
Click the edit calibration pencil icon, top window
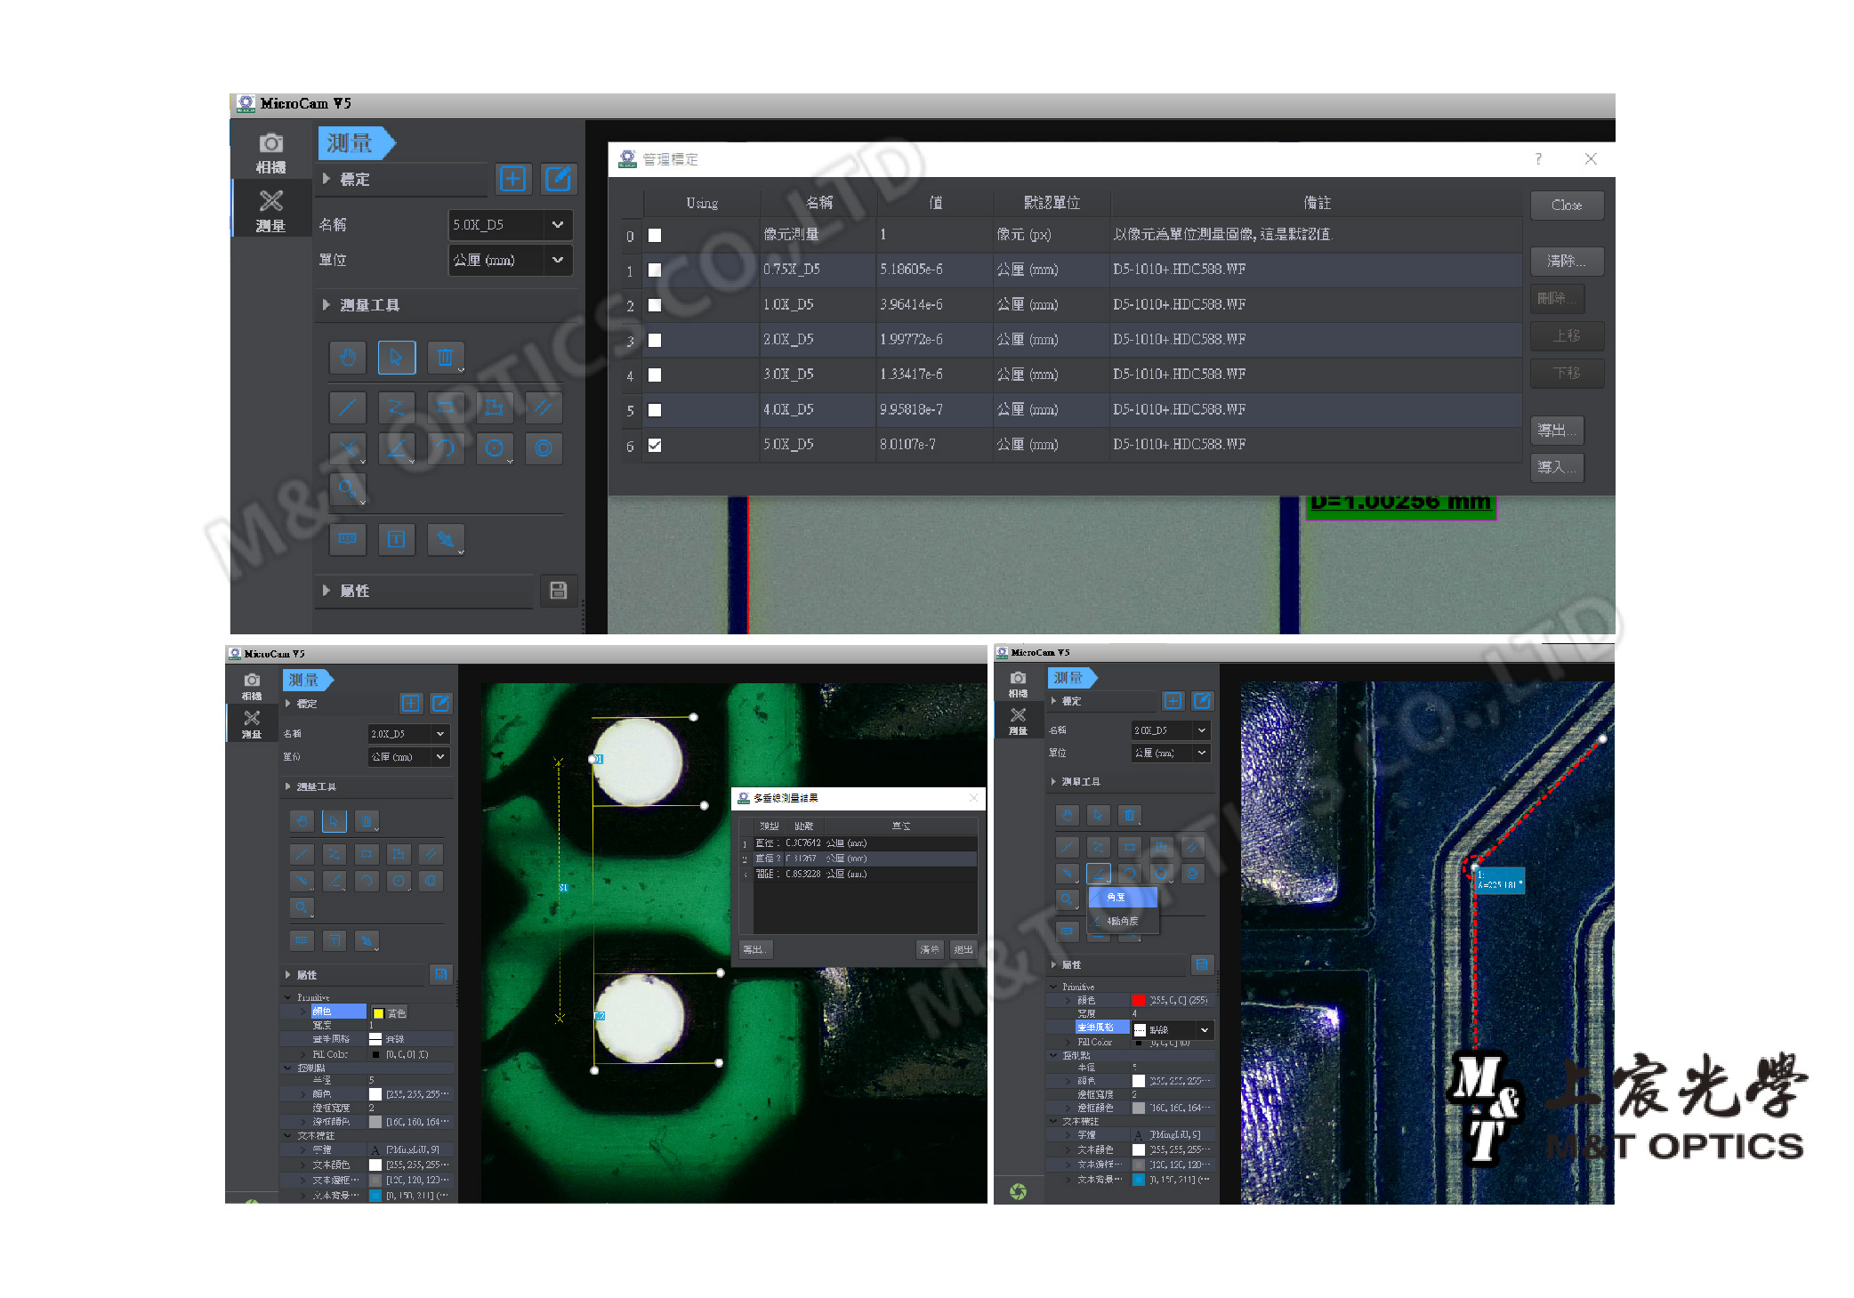point(559,179)
